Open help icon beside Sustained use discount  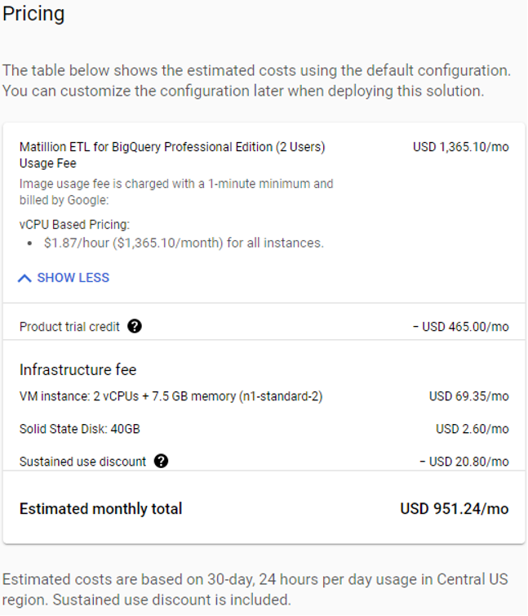tap(161, 461)
